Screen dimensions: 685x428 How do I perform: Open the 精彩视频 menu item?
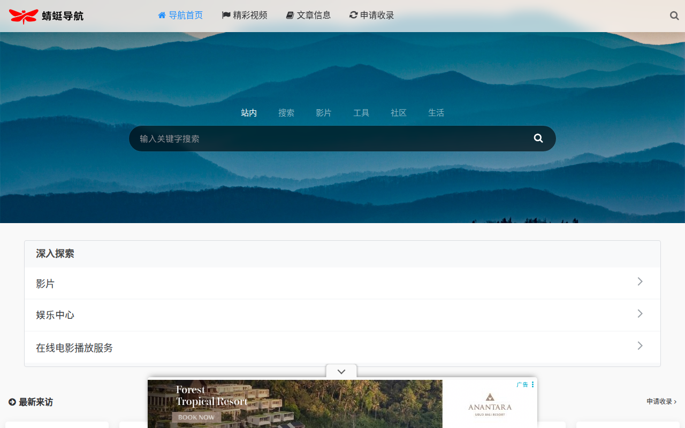245,16
